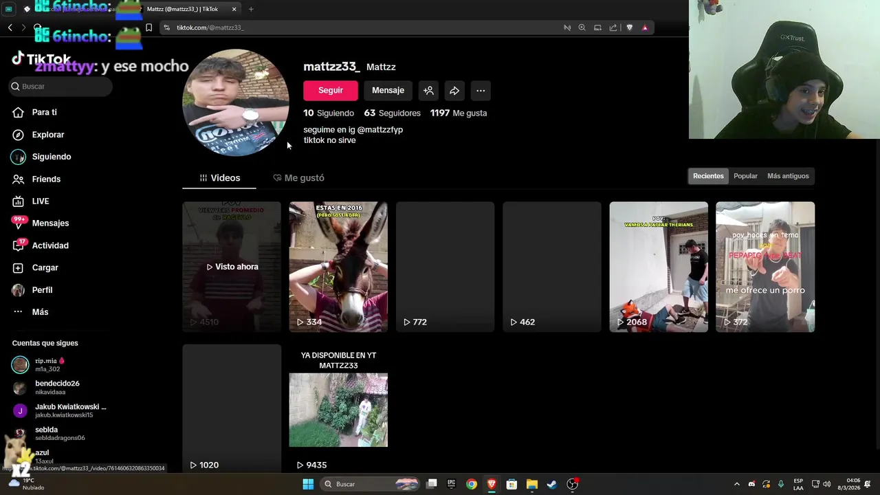Click the 1197 Me gusta count

[x=459, y=113]
